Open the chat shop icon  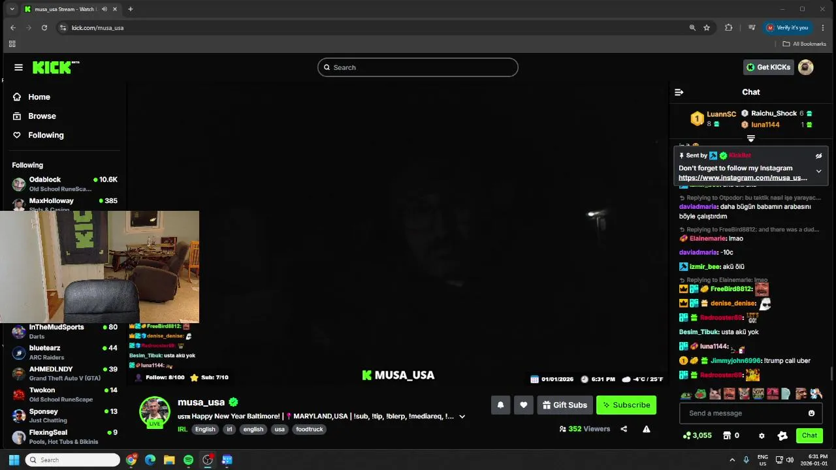(x=727, y=435)
